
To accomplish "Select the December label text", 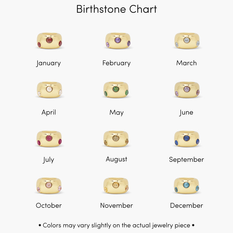I will coord(186,205).
